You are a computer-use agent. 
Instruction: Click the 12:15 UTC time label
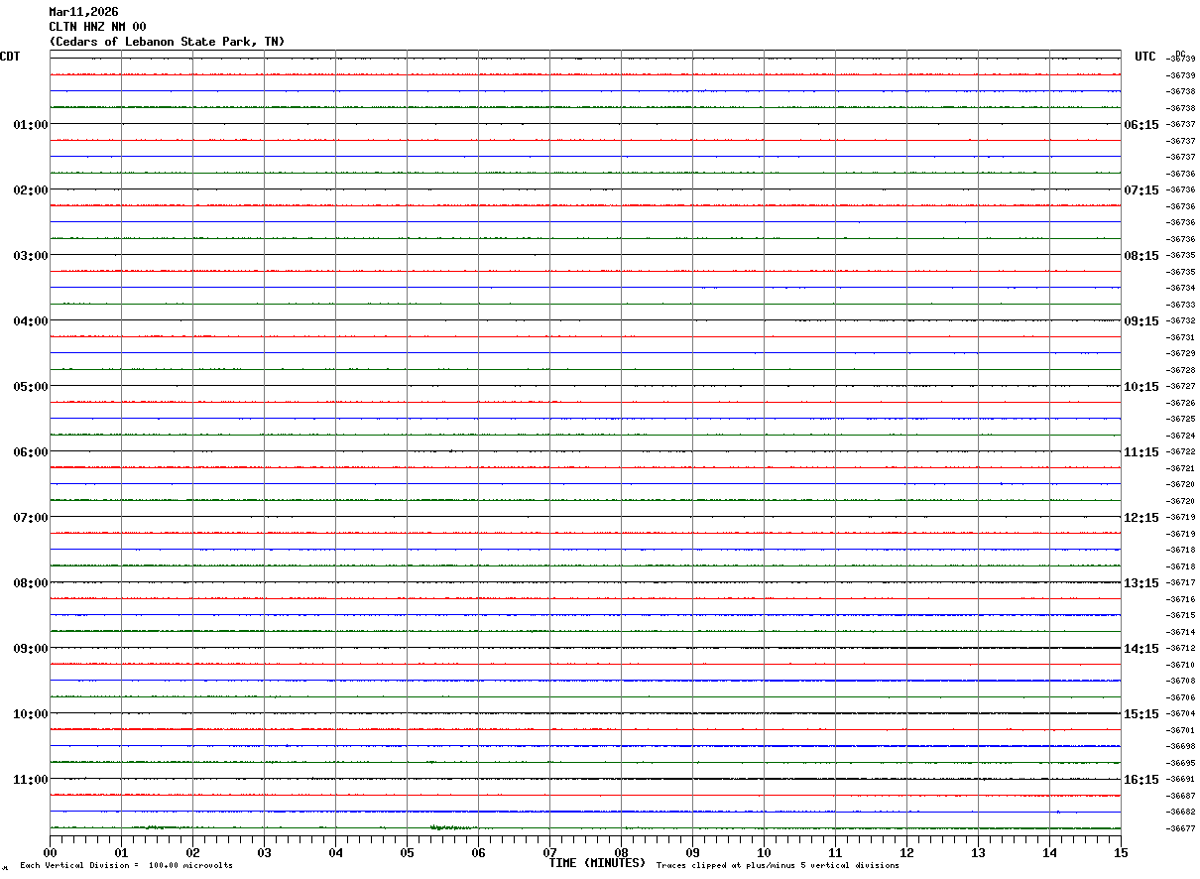coord(1140,518)
